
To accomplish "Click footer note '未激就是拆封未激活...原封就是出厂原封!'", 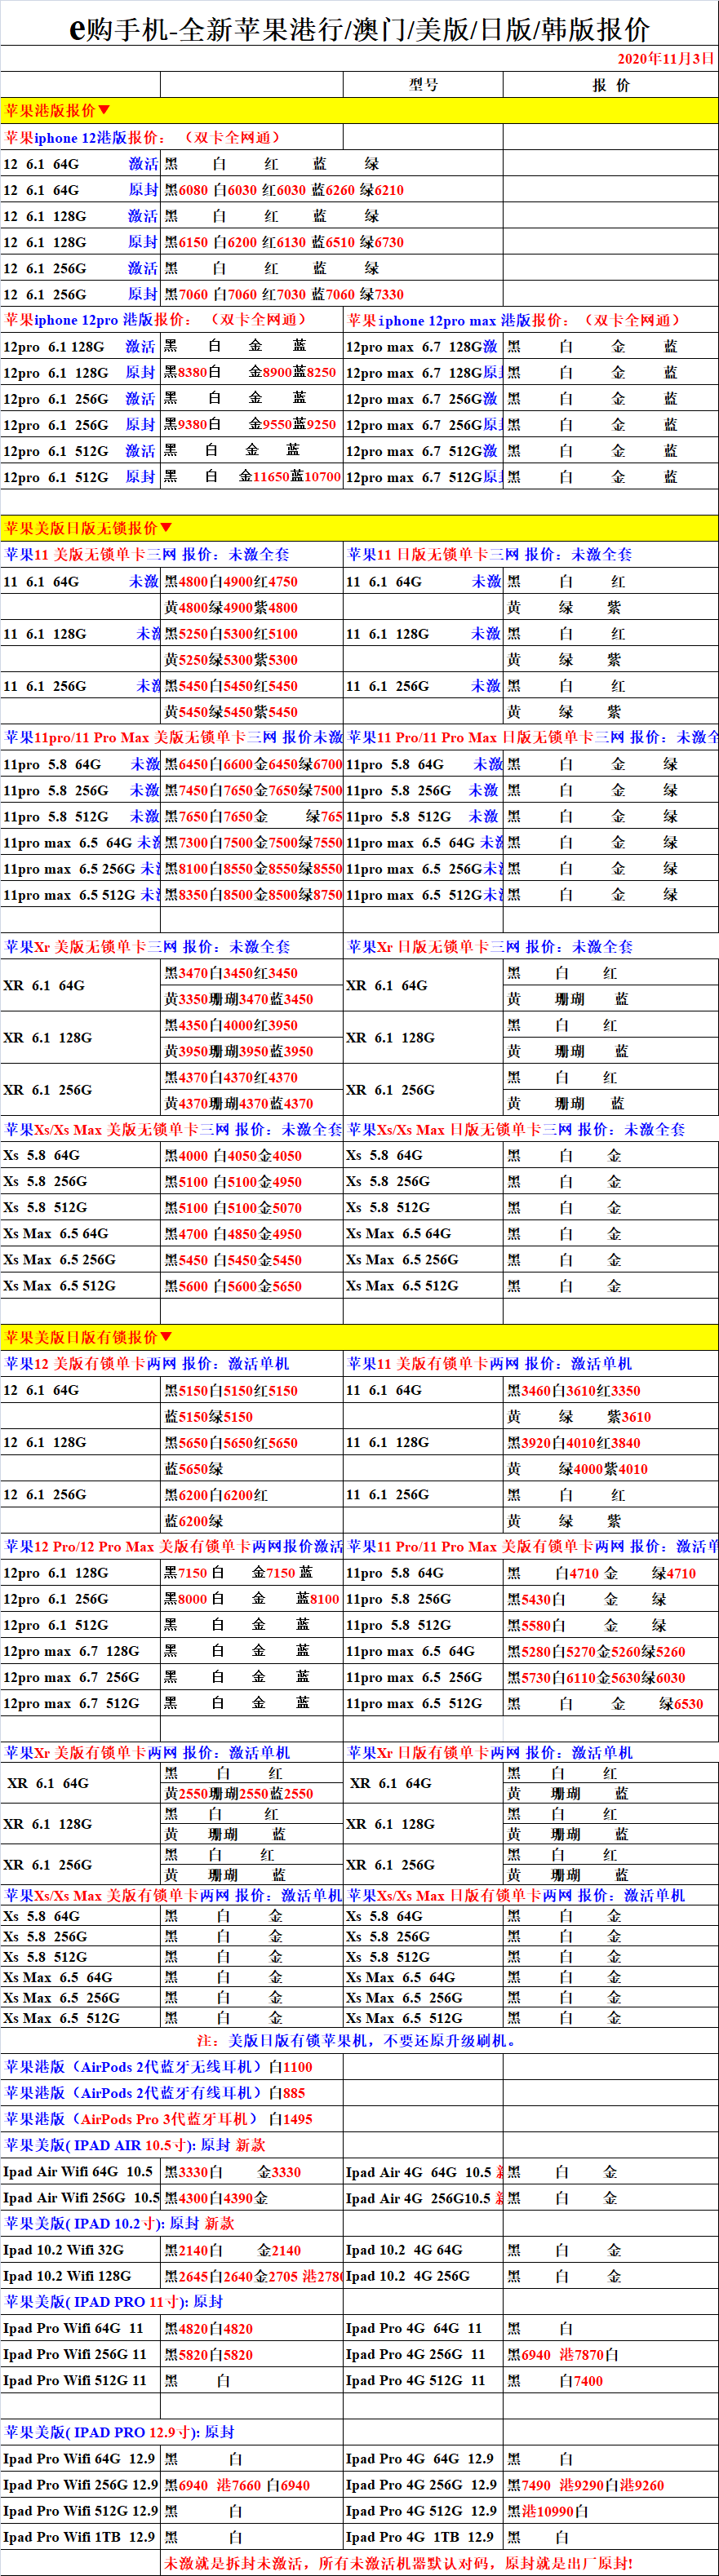I will pyautogui.click(x=398, y=2562).
